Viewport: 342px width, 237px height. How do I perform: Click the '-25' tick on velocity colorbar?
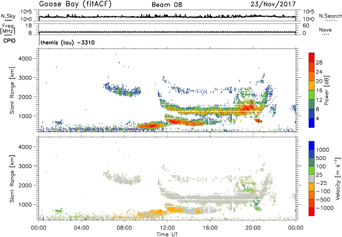coord(321,183)
